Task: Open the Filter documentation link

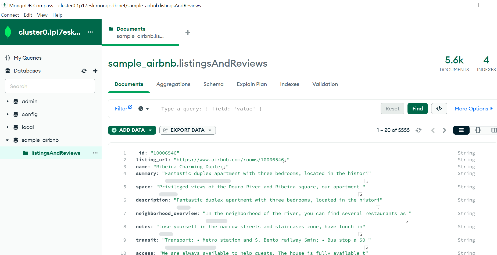Action: tap(123, 108)
